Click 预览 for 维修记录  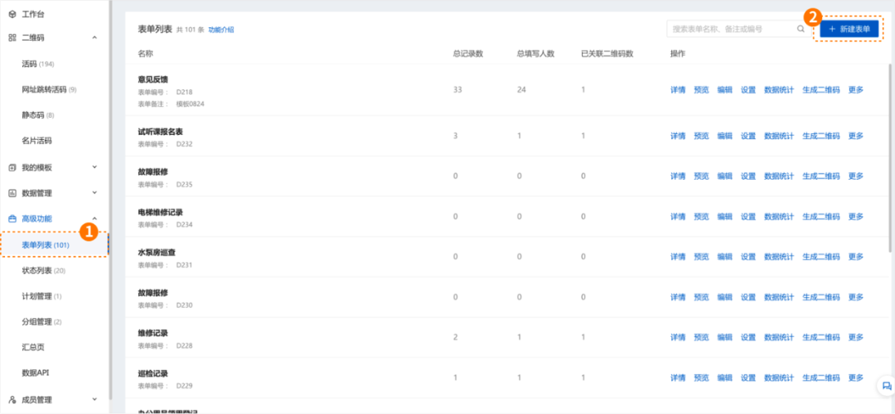[701, 337]
